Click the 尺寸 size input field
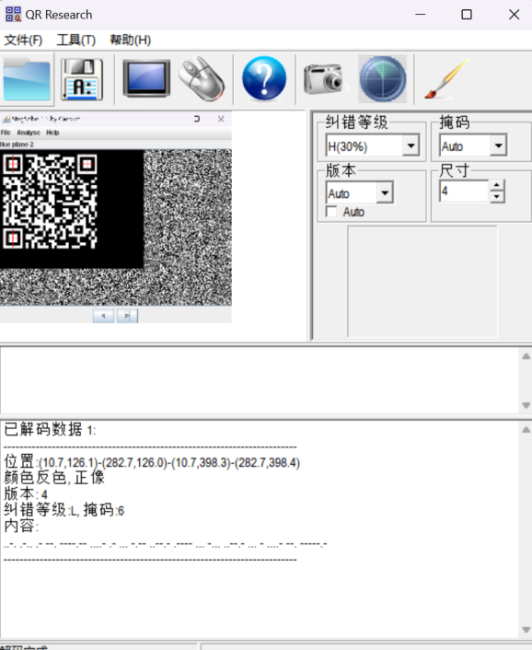 pyautogui.click(x=465, y=192)
